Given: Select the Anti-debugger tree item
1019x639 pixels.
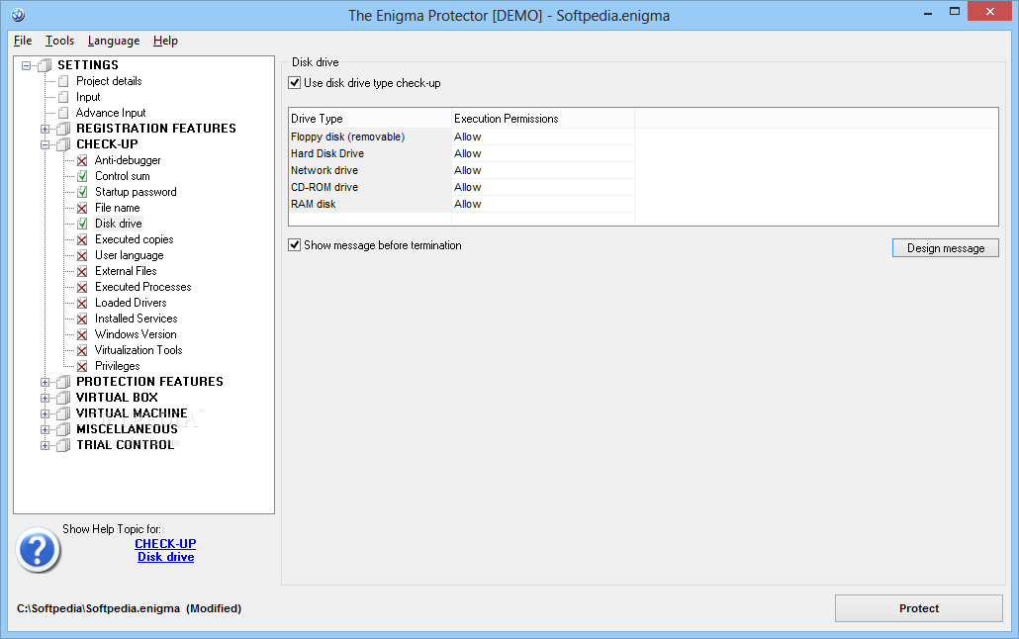Looking at the screenshot, I should 128,160.
